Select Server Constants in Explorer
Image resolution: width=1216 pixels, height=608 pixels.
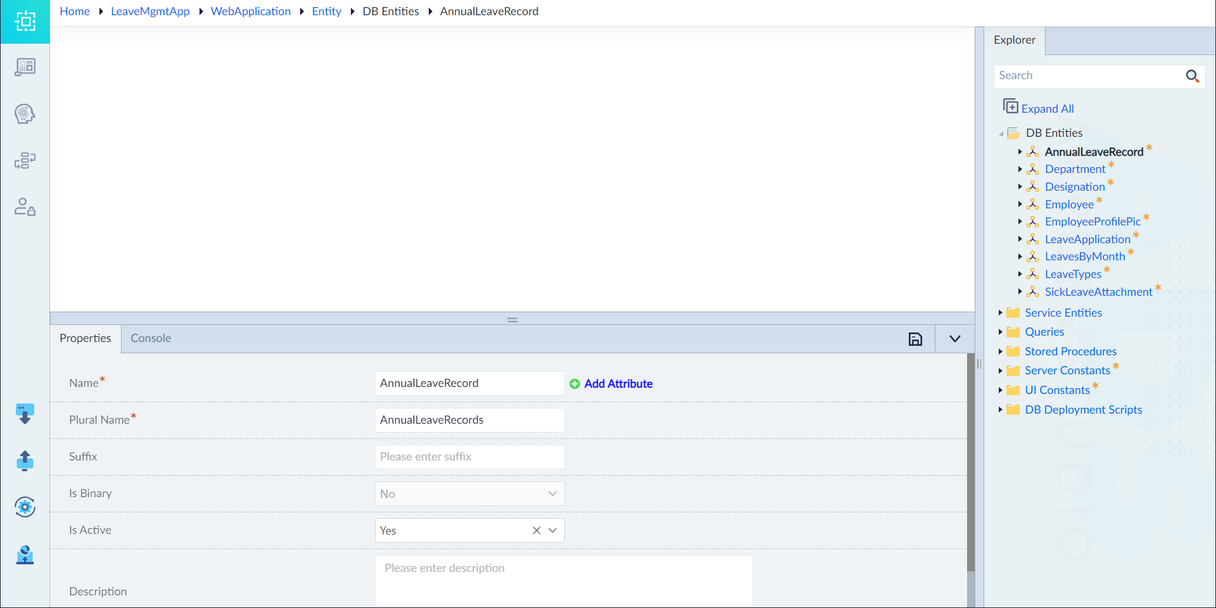click(x=1067, y=370)
